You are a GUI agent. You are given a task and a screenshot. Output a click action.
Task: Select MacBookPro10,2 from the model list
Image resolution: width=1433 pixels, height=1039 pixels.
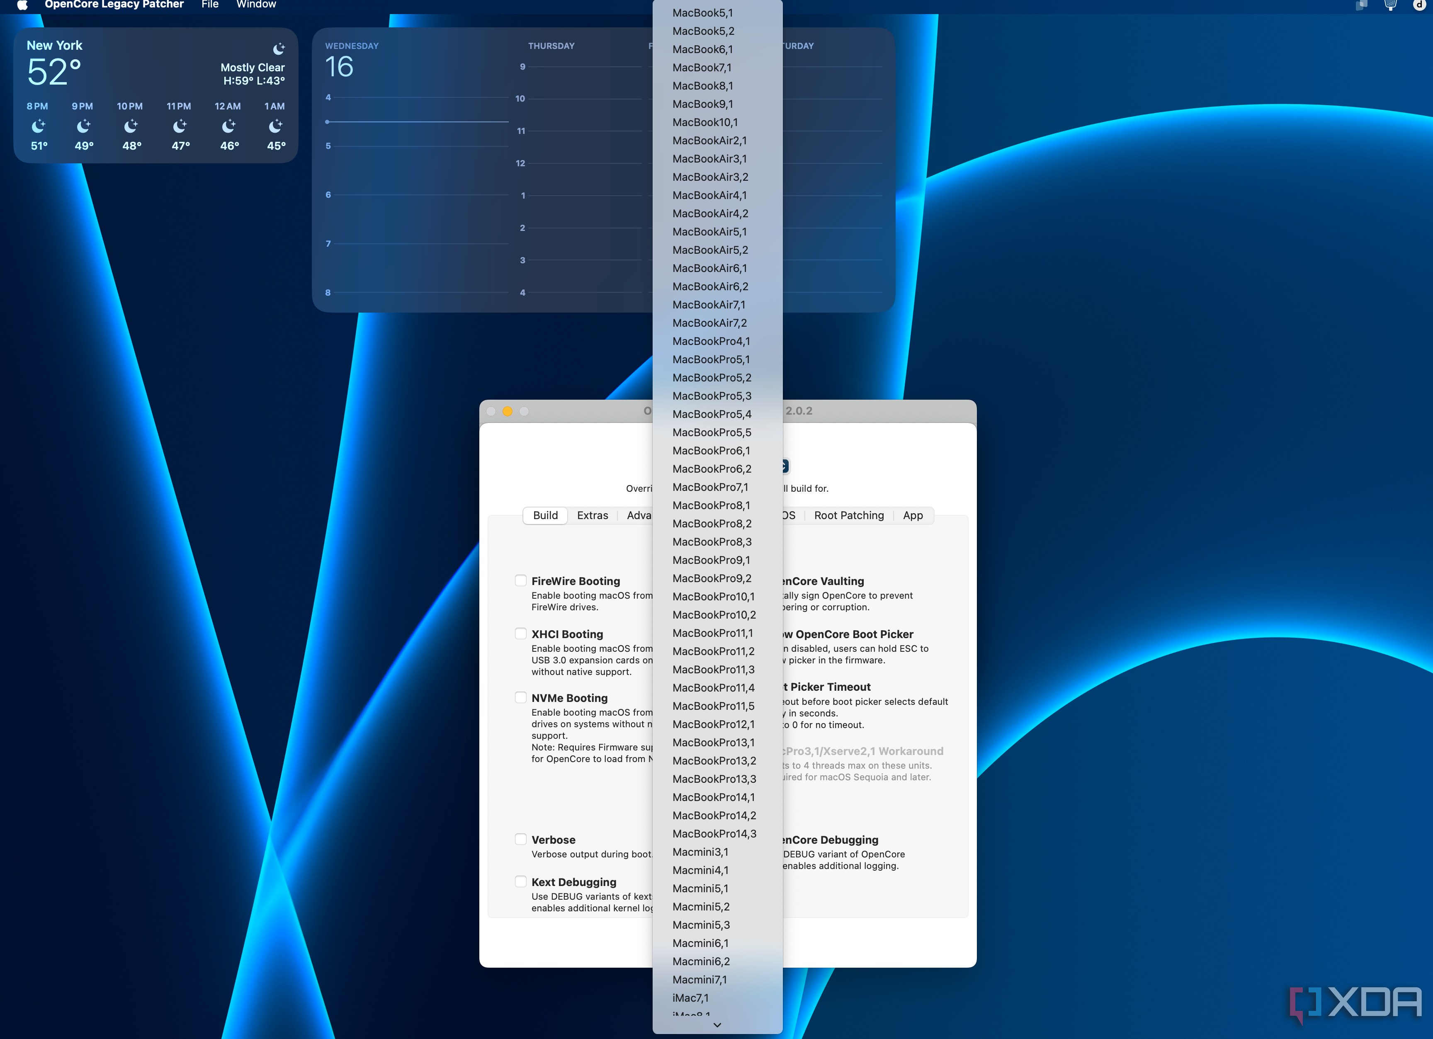717,614
